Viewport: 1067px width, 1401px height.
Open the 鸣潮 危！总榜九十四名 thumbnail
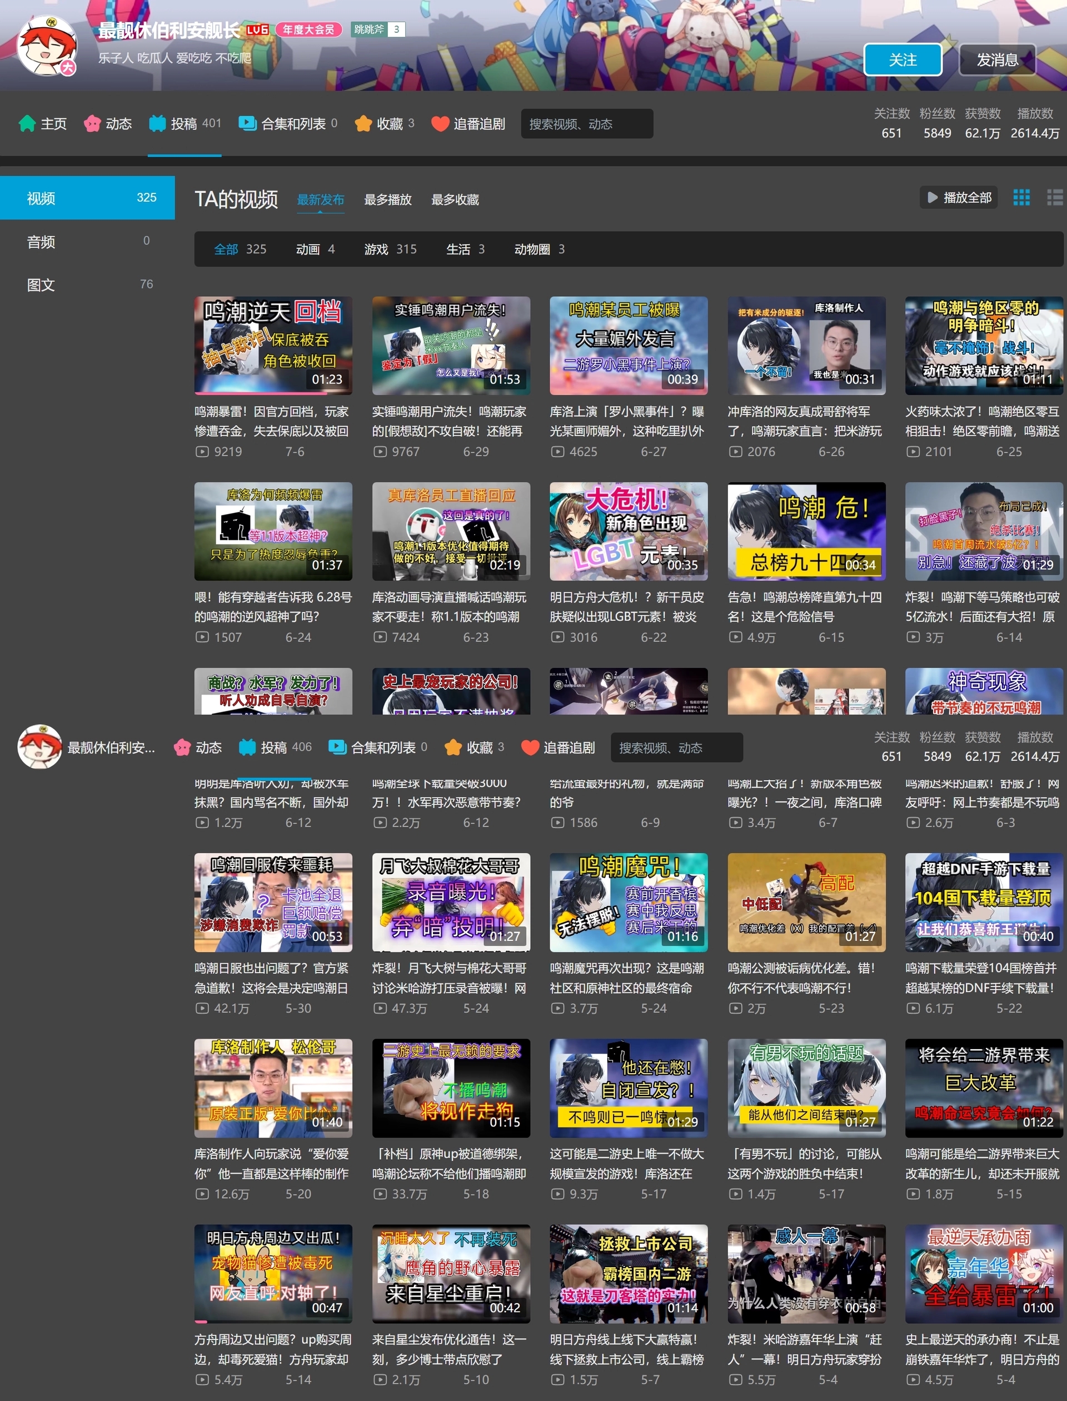pos(806,531)
